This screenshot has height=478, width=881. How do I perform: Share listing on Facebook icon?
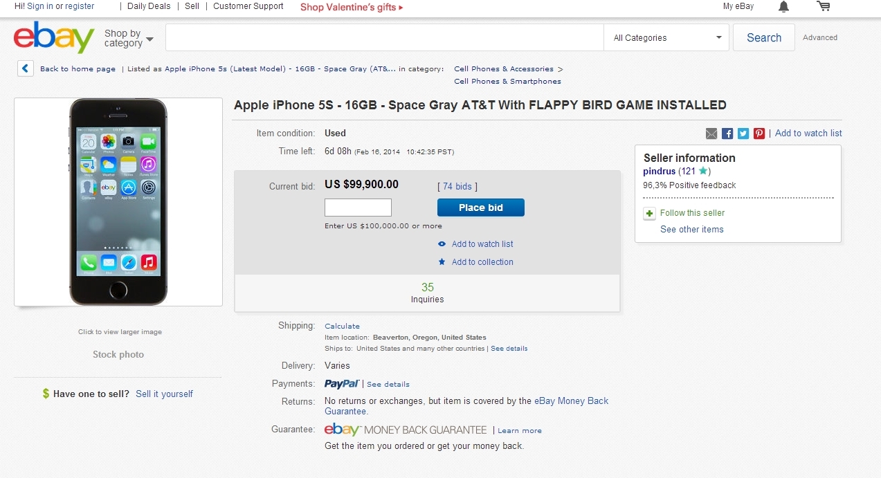click(x=727, y=134)
